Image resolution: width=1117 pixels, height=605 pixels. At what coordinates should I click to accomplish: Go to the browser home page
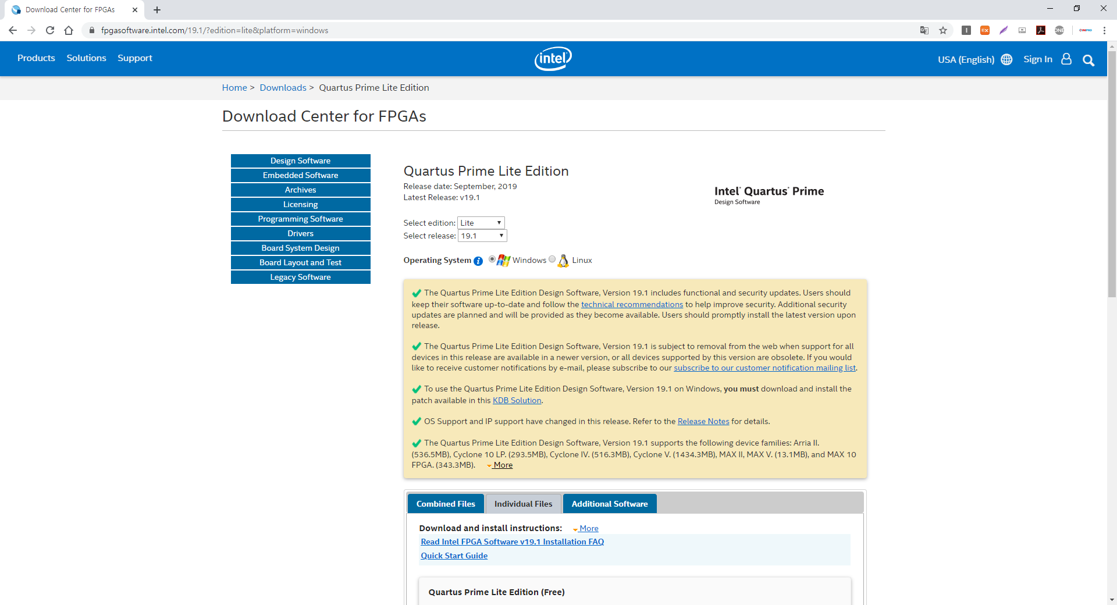point(69,30)
